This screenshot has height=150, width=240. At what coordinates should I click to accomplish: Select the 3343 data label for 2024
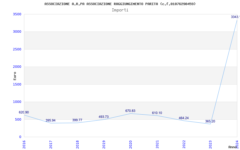[x=235, y=17]
